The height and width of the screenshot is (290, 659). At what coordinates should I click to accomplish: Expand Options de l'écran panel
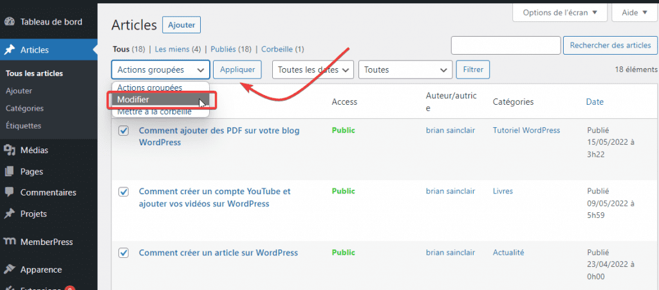coord(560,13)
